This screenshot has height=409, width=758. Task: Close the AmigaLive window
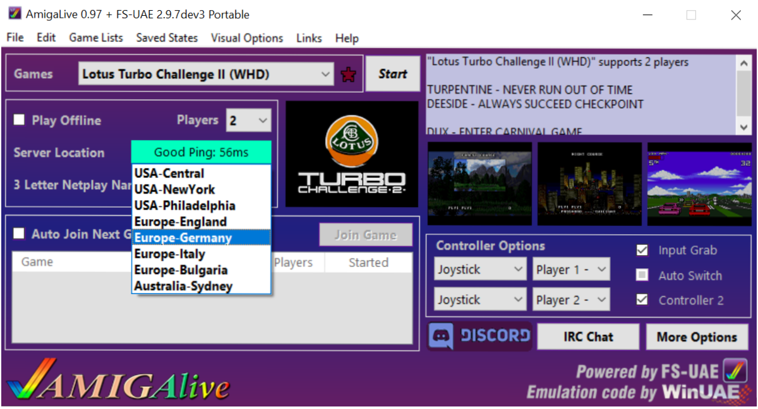pyautogui.click(x=736, y=15)
